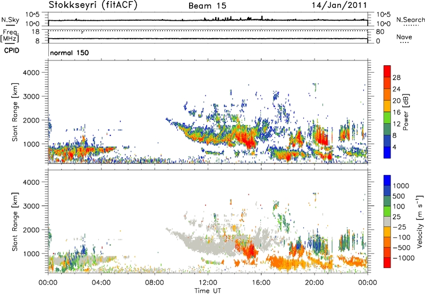Click the '04:00' time axis label
This screenshot has width=425, height=294.
101,283
